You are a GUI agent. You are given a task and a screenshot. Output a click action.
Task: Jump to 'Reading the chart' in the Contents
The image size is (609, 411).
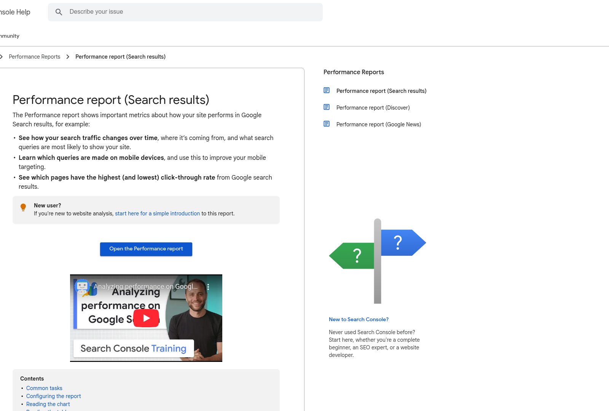pyautogui.click(x=48, y=404)
